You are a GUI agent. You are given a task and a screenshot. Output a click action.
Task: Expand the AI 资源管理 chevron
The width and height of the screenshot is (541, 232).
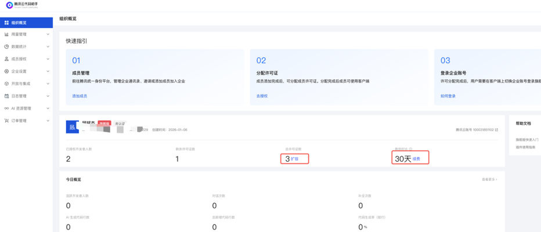pyautogui.click(x=48, y=108)
